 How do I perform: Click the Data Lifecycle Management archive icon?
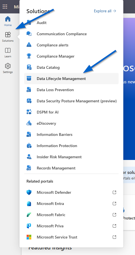(29, 79)
